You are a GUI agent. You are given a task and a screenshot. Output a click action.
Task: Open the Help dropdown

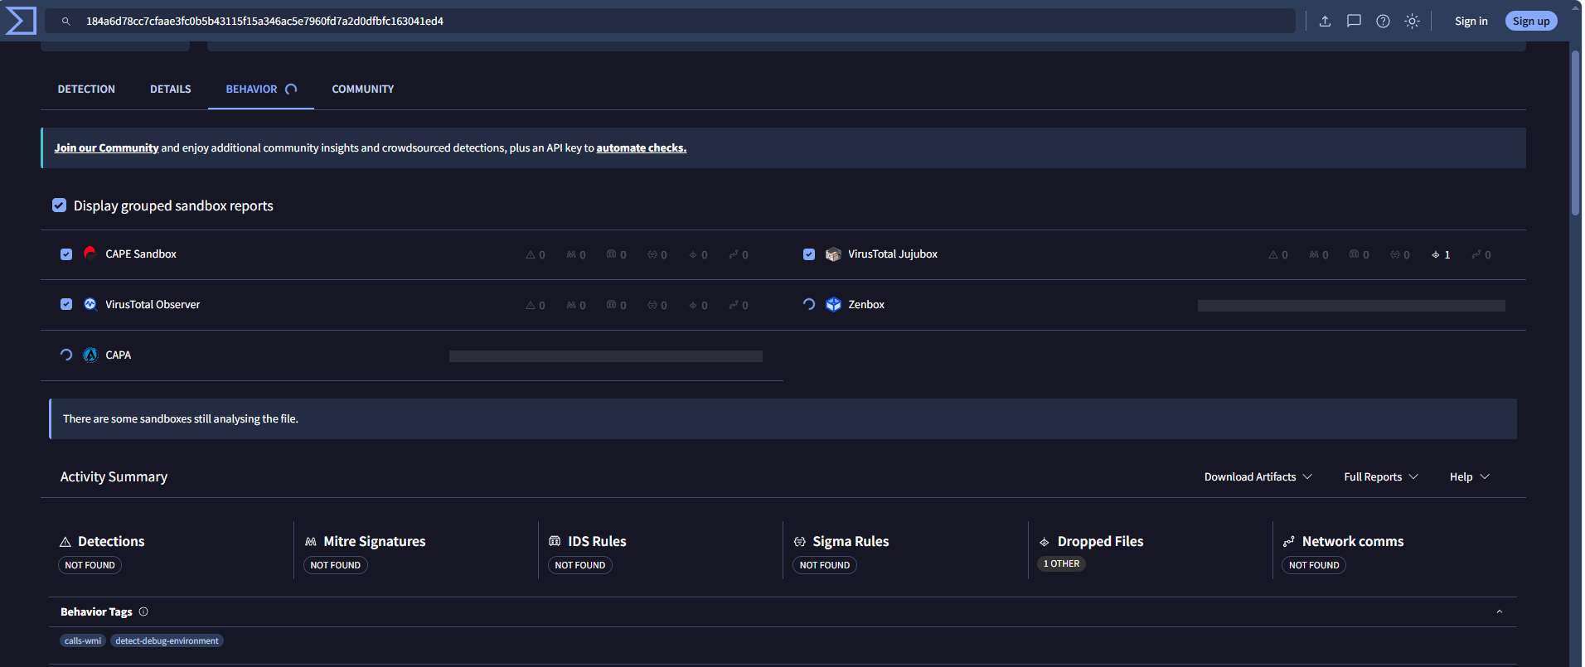point(1470,477)
